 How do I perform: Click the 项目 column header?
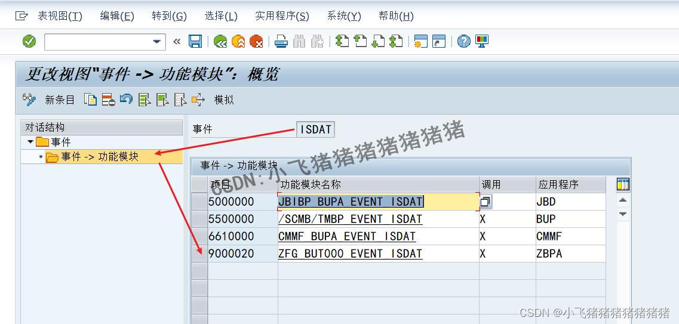(x=242, y=185)
